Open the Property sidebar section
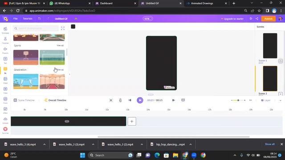The image size is (285, 160). pyautogui.click(x=5, y=50)
